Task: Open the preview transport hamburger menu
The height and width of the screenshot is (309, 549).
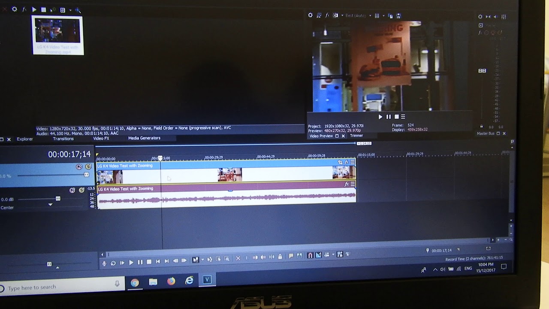Action: tap(403, 117)
